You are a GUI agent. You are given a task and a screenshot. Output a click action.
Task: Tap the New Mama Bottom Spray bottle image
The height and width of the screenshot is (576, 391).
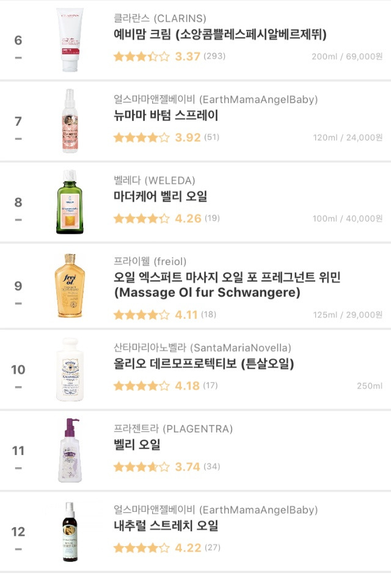(x=70, y=121)
